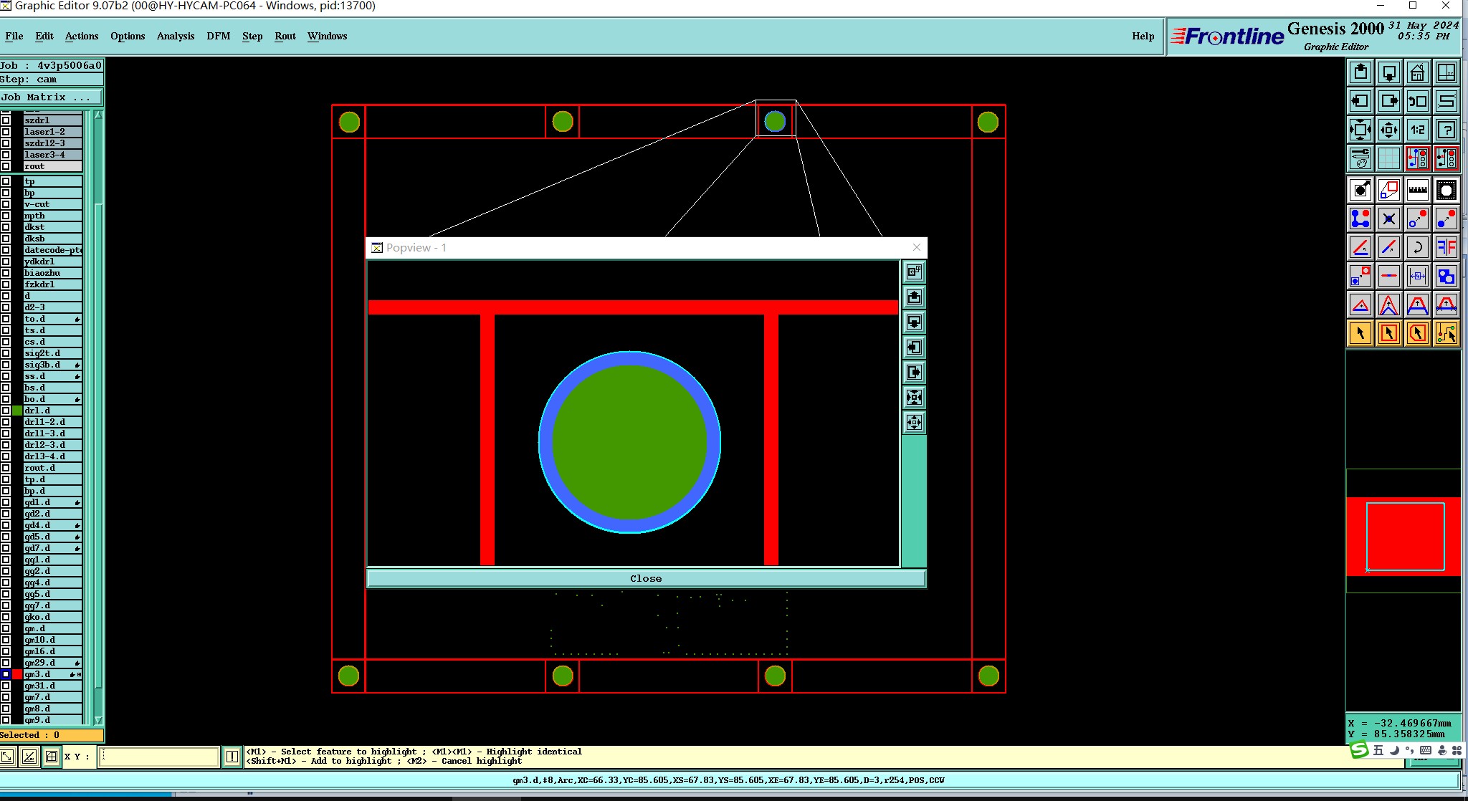Click the pan right icon in main toolbar
The height and width of the screenshot is (801, 1468).
pos(1389,101)
